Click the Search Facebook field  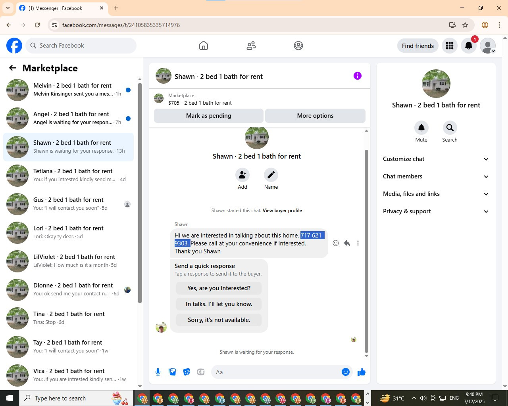(81, 46)
